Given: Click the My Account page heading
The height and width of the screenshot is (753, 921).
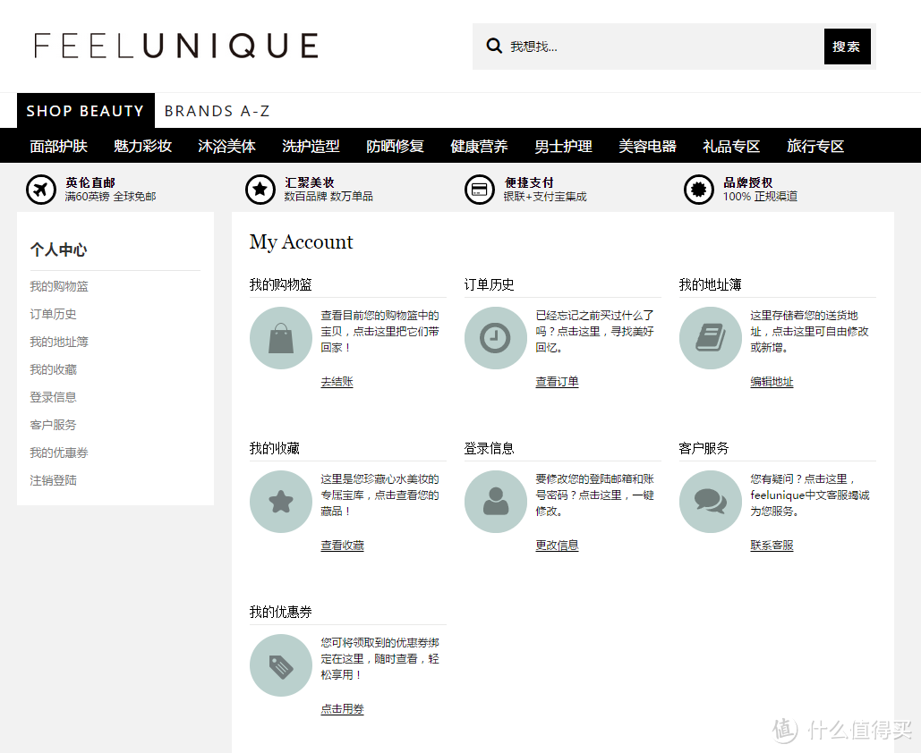Looking at the screenshot, I should click(302, 242).
